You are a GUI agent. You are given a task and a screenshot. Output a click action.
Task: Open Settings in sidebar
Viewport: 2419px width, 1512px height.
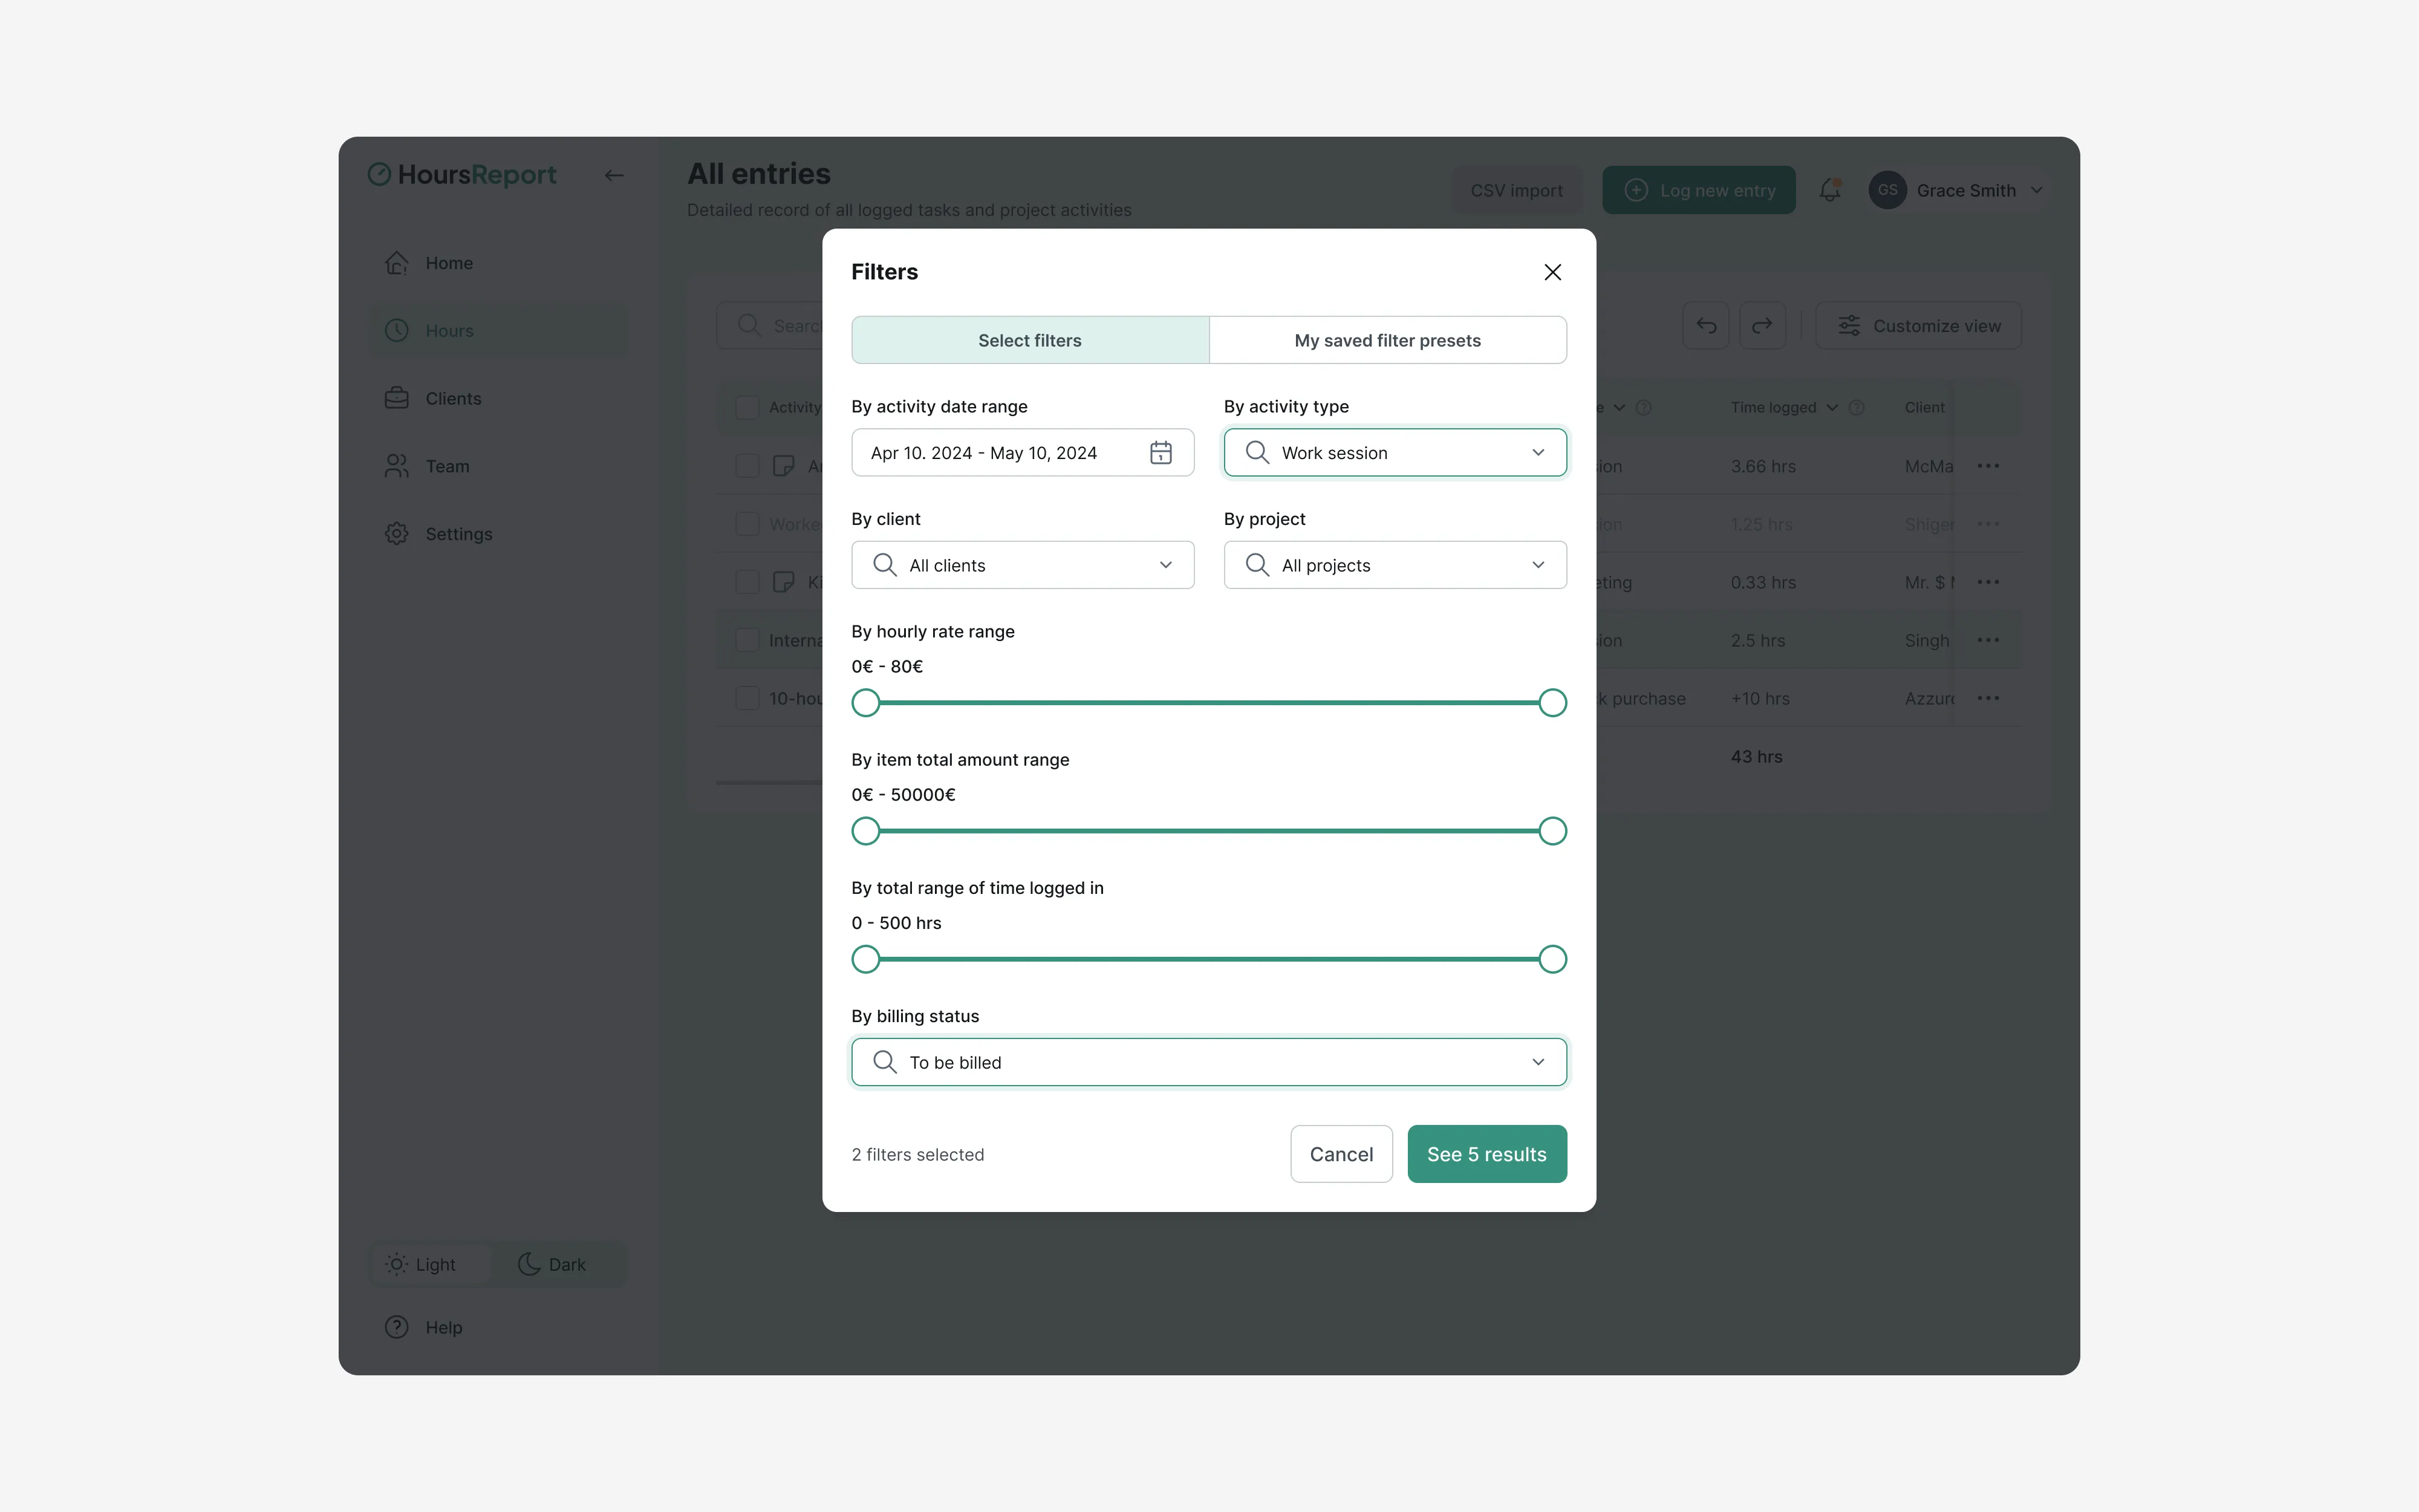pyautogui.click(x=498, y=534)
